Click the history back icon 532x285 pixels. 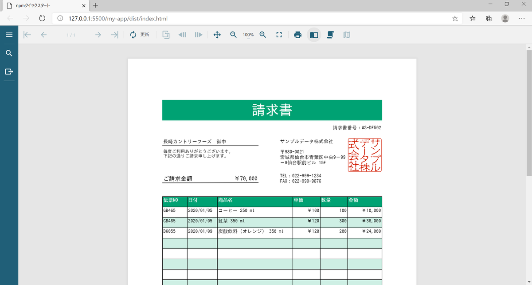pyautogui.click(x=182, y=35)
